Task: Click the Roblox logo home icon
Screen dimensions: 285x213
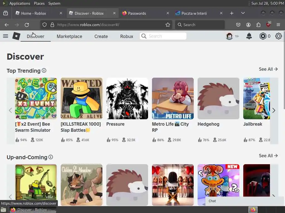Action: pyautogui.click(x=16, y=36)
